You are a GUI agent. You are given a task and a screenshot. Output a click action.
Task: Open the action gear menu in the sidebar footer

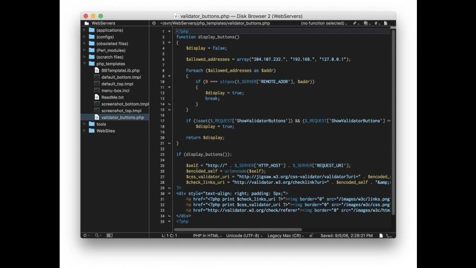[x=86, y=235]
